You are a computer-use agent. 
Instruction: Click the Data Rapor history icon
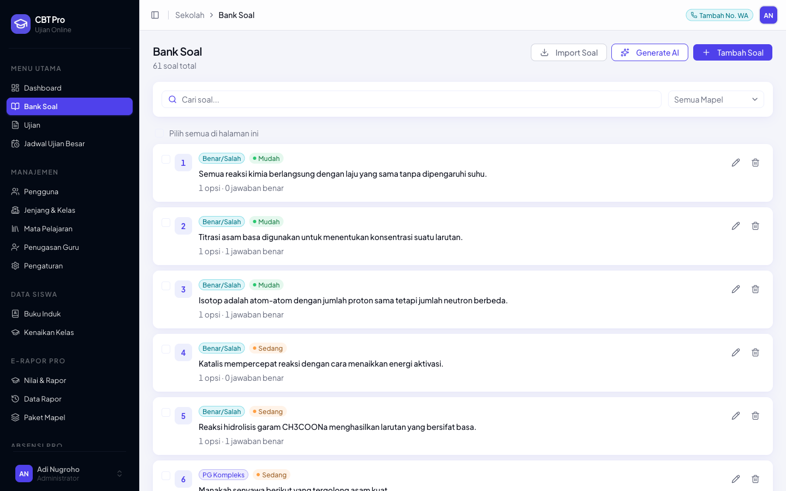15,399
